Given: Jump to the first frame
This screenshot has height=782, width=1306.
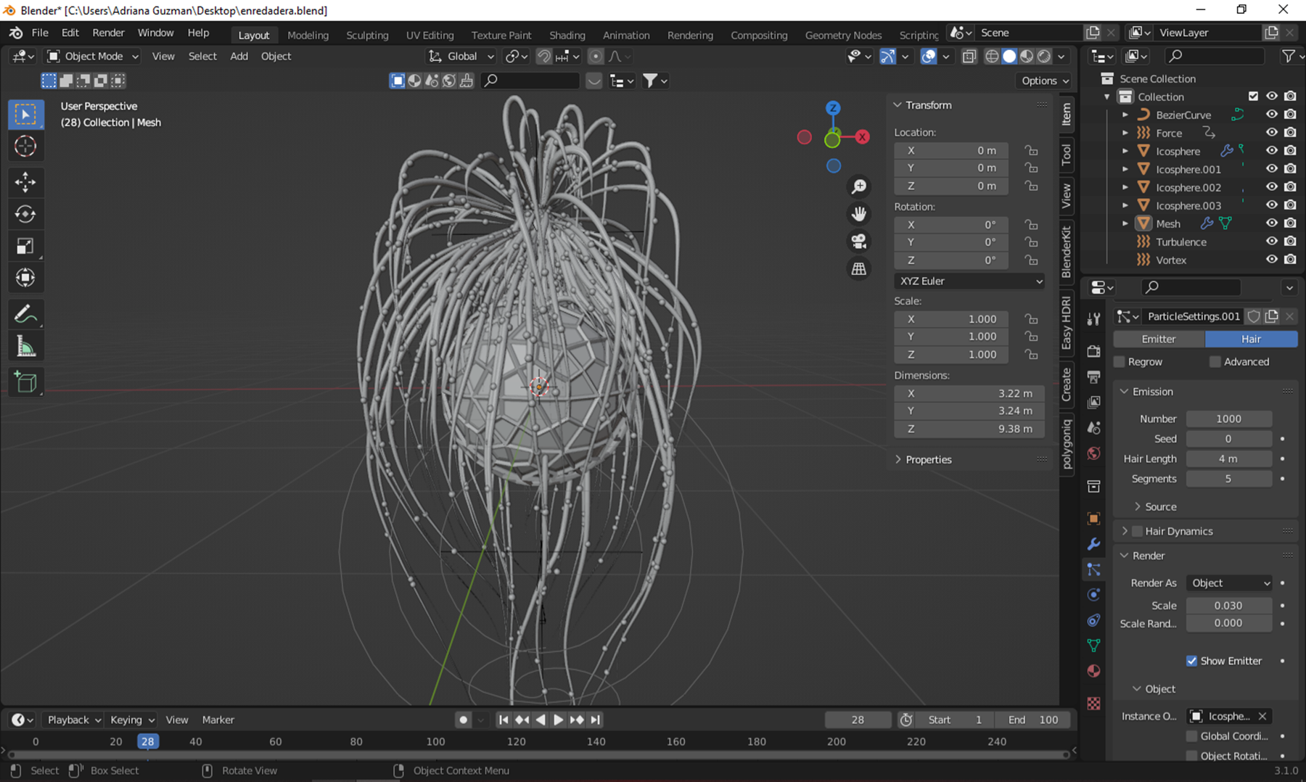Looking at the screenshot, I should click(503, 720).
